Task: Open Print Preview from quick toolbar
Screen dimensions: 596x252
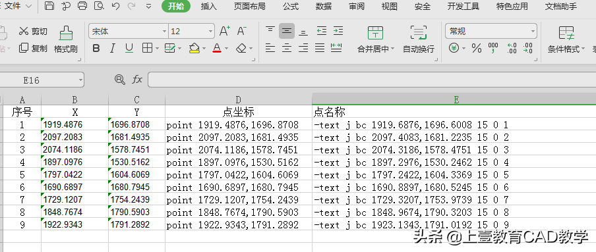Action: tap(99, 6)
